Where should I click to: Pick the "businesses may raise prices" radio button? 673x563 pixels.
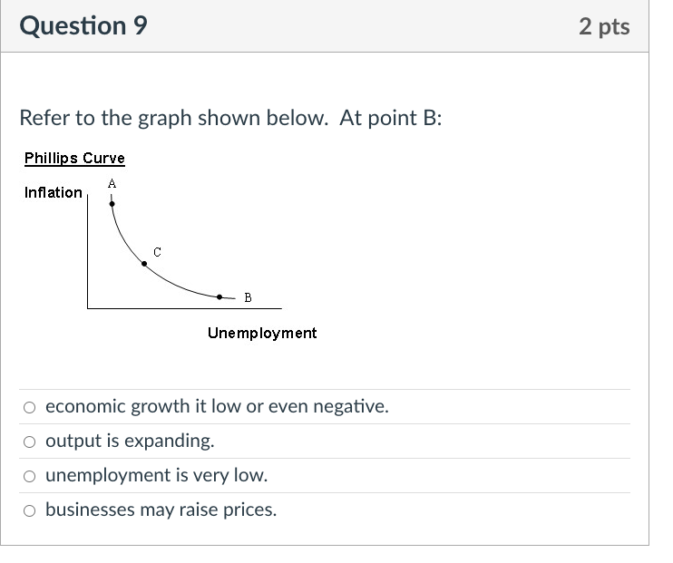[30, 510]
